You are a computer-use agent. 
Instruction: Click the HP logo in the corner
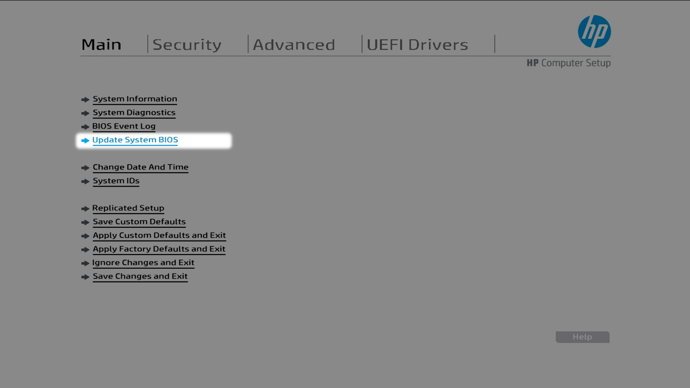594,32
